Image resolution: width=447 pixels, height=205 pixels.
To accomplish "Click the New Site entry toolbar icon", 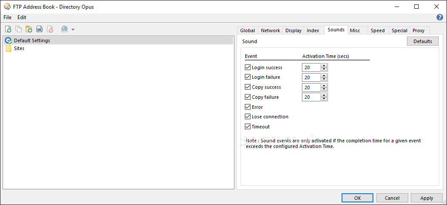I will tap(8, 29).
